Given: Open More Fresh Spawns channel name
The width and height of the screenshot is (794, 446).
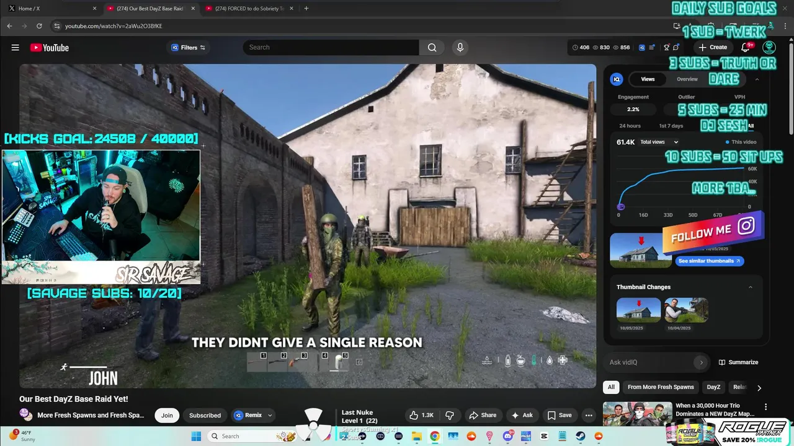Looking at the screenshot, I should [x=91, y=415].
